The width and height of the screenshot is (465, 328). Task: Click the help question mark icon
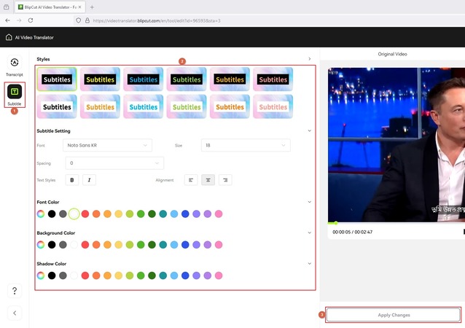pyautogui.click(x=15, y=291)
